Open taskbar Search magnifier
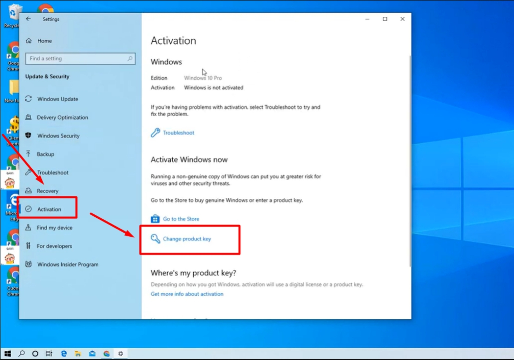The height and width of the screenshot is (360, 514). click(x=22, y=353)
